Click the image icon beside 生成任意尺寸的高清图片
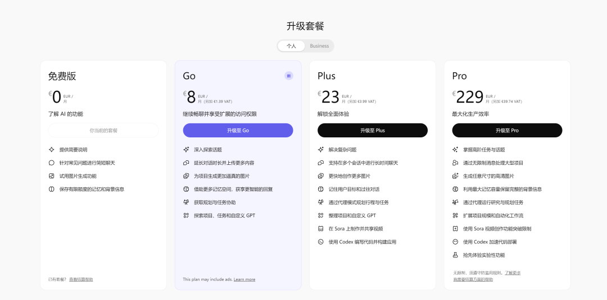This screenshot has width=607, height=300. pyautogui.click(x=455, y=176)
